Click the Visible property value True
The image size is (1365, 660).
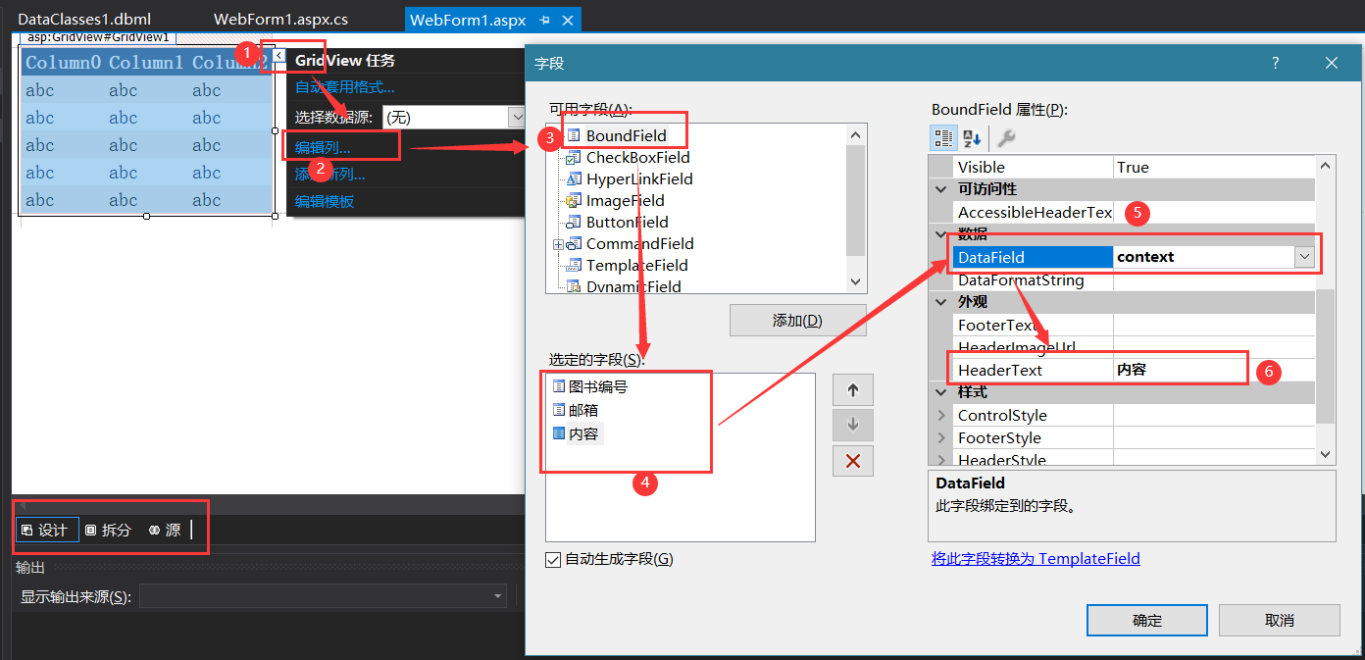coord(1214,167)
